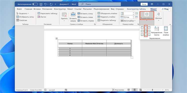Open the Выделить selection dropdown
187x93 pixels.
[x=23, y=14]
